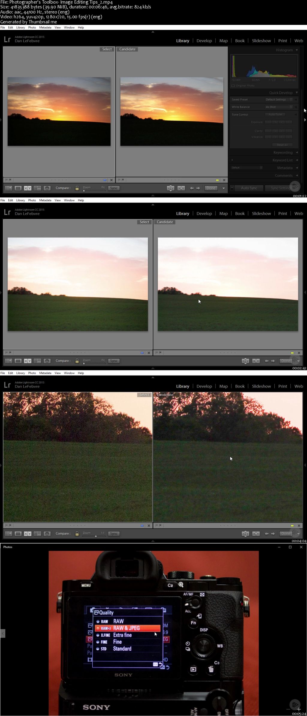The height and width of the screenshot is (716, 307).
Task: Expand the Keyword List panel
Action: 297,160
